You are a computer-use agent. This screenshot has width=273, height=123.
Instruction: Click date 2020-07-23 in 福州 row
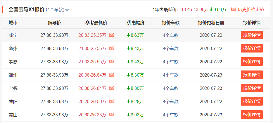[211, 75]
